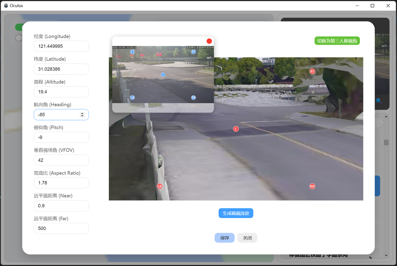Click blue RT marker in camera preview
397x266 pixels.
(194, 52)
